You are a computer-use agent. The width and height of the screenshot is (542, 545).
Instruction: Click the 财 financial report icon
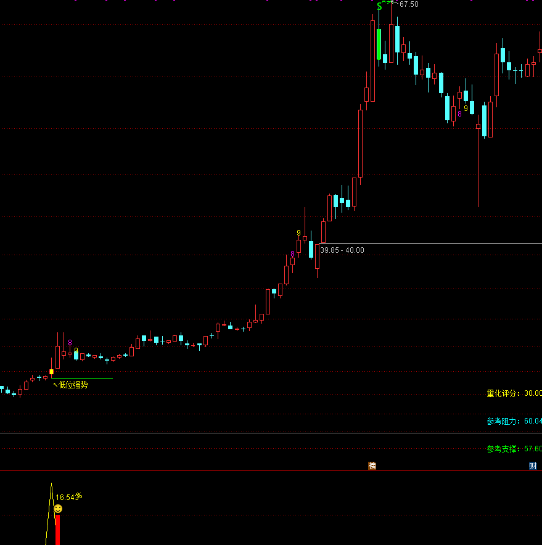[x=533, y=466]
